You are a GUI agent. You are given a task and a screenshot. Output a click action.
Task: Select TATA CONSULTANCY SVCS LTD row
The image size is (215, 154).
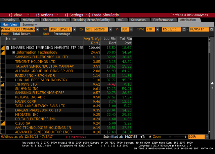(66, 106)
